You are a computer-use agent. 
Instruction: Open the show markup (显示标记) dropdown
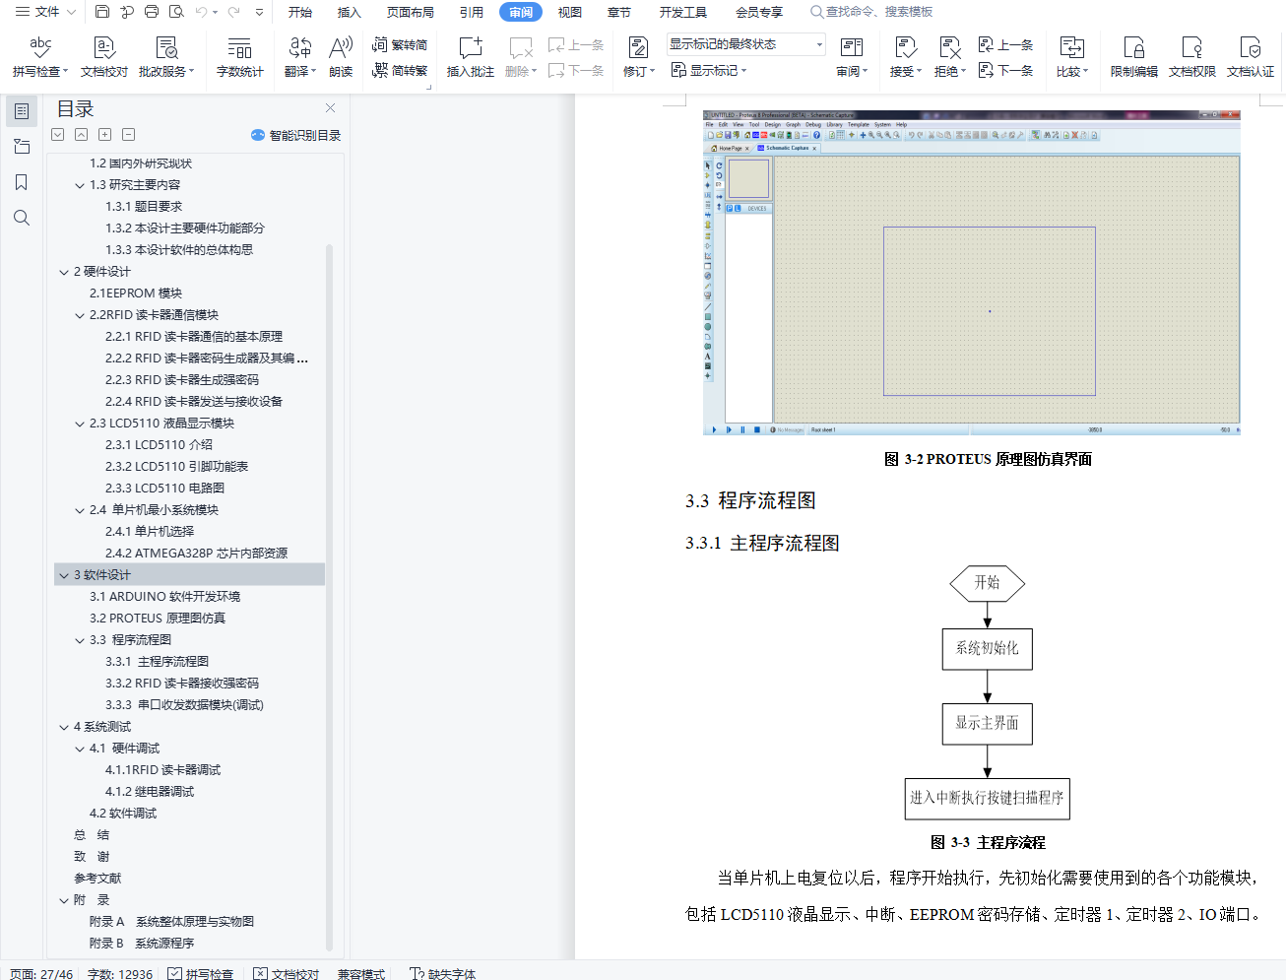click(x=709, y=70)
